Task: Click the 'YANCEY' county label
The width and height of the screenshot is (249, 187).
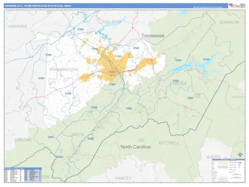Action: [123, 178]
